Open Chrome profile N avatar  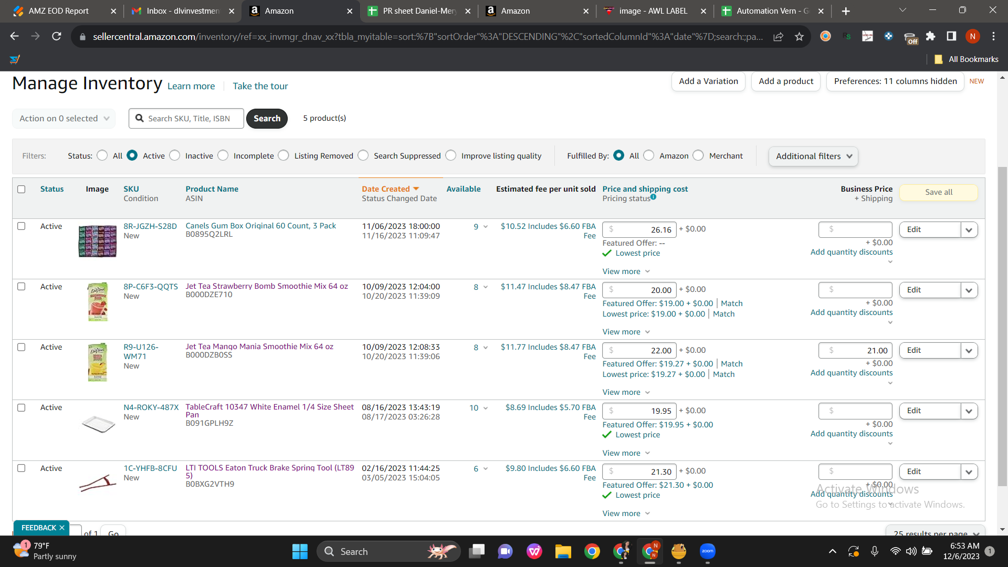973,36
